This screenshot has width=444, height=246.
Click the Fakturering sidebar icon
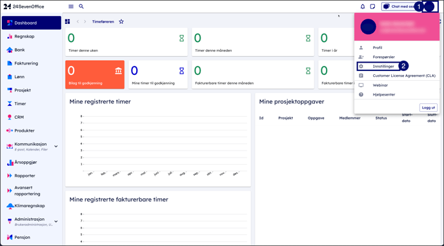click(x=10, y=63)
